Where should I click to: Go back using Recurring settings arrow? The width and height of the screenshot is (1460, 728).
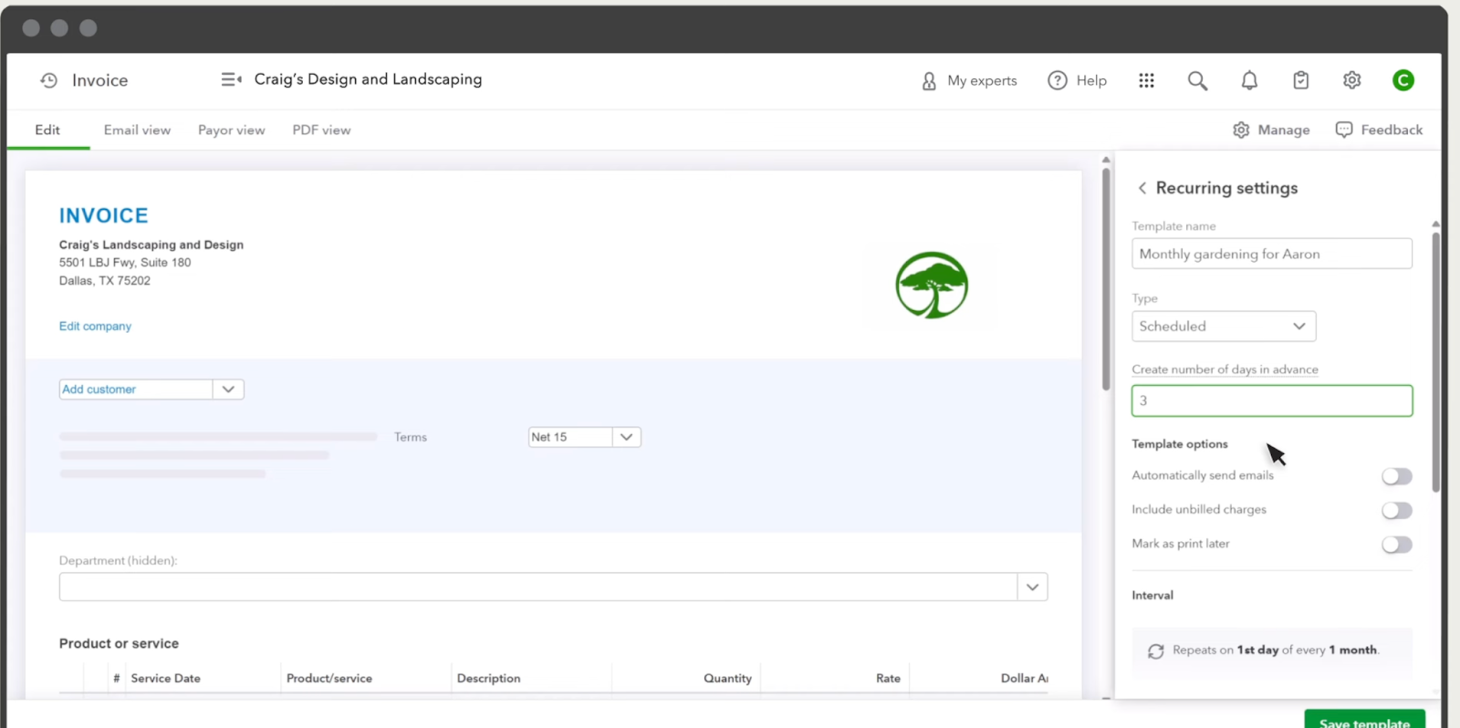point(1142,188)
